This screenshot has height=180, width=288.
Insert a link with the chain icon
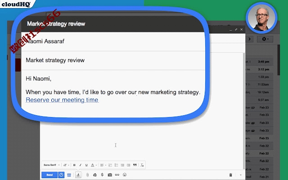117,175
